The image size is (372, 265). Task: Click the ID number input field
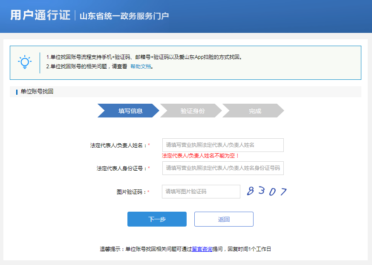tap(222, 168)
